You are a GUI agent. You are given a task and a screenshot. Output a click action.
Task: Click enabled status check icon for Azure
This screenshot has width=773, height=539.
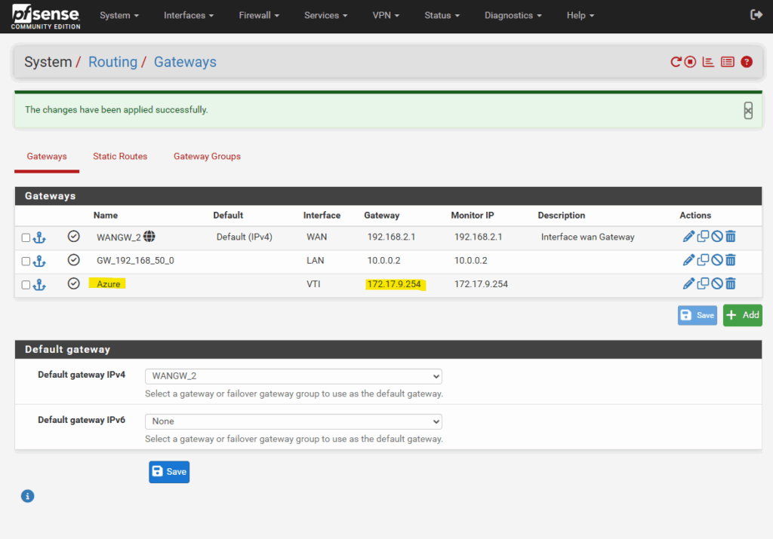[x=73, y=283]
